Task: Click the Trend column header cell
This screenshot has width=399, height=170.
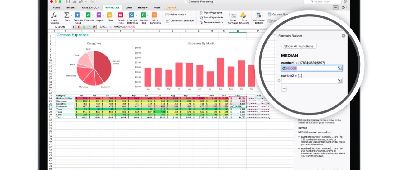Action: [x=258, y=96]
